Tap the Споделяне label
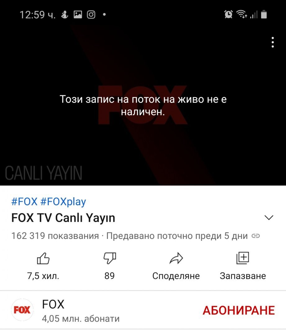Image resolution: width=286 pixels, height=331 pixels. (x=176, y=276)
